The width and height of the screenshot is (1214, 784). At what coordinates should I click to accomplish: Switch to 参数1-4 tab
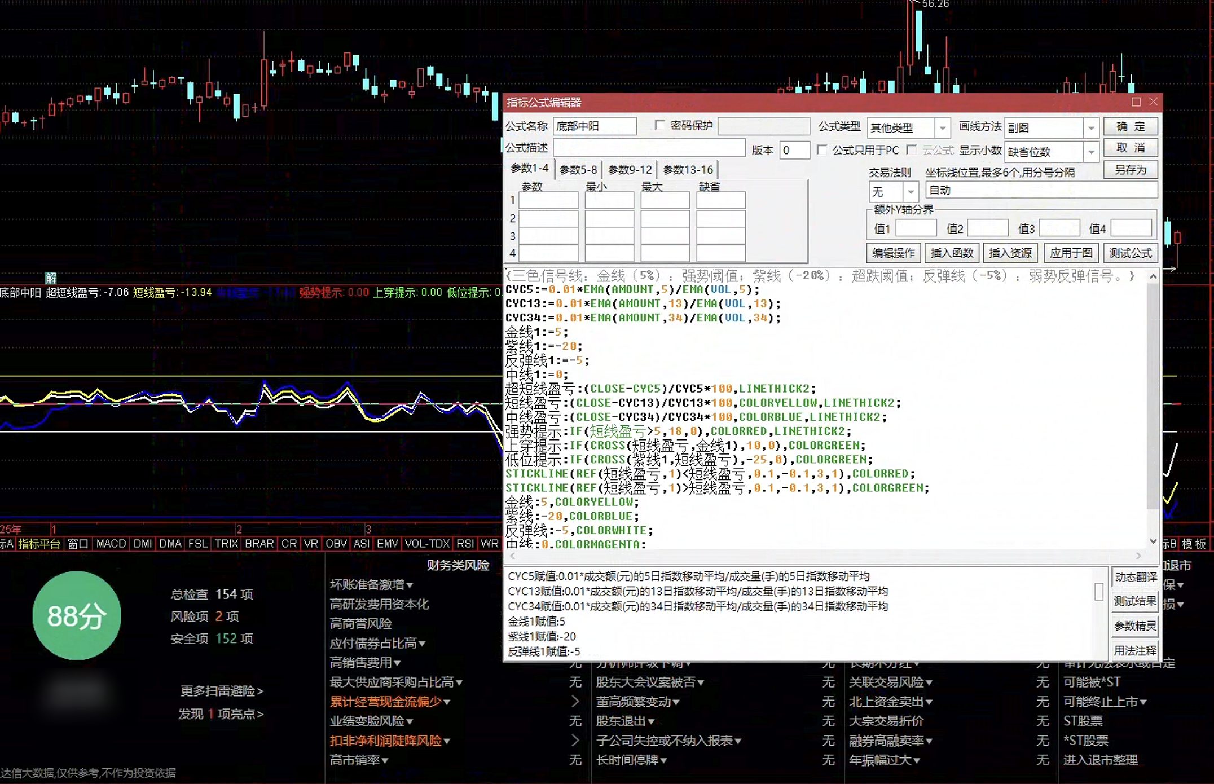529,168
